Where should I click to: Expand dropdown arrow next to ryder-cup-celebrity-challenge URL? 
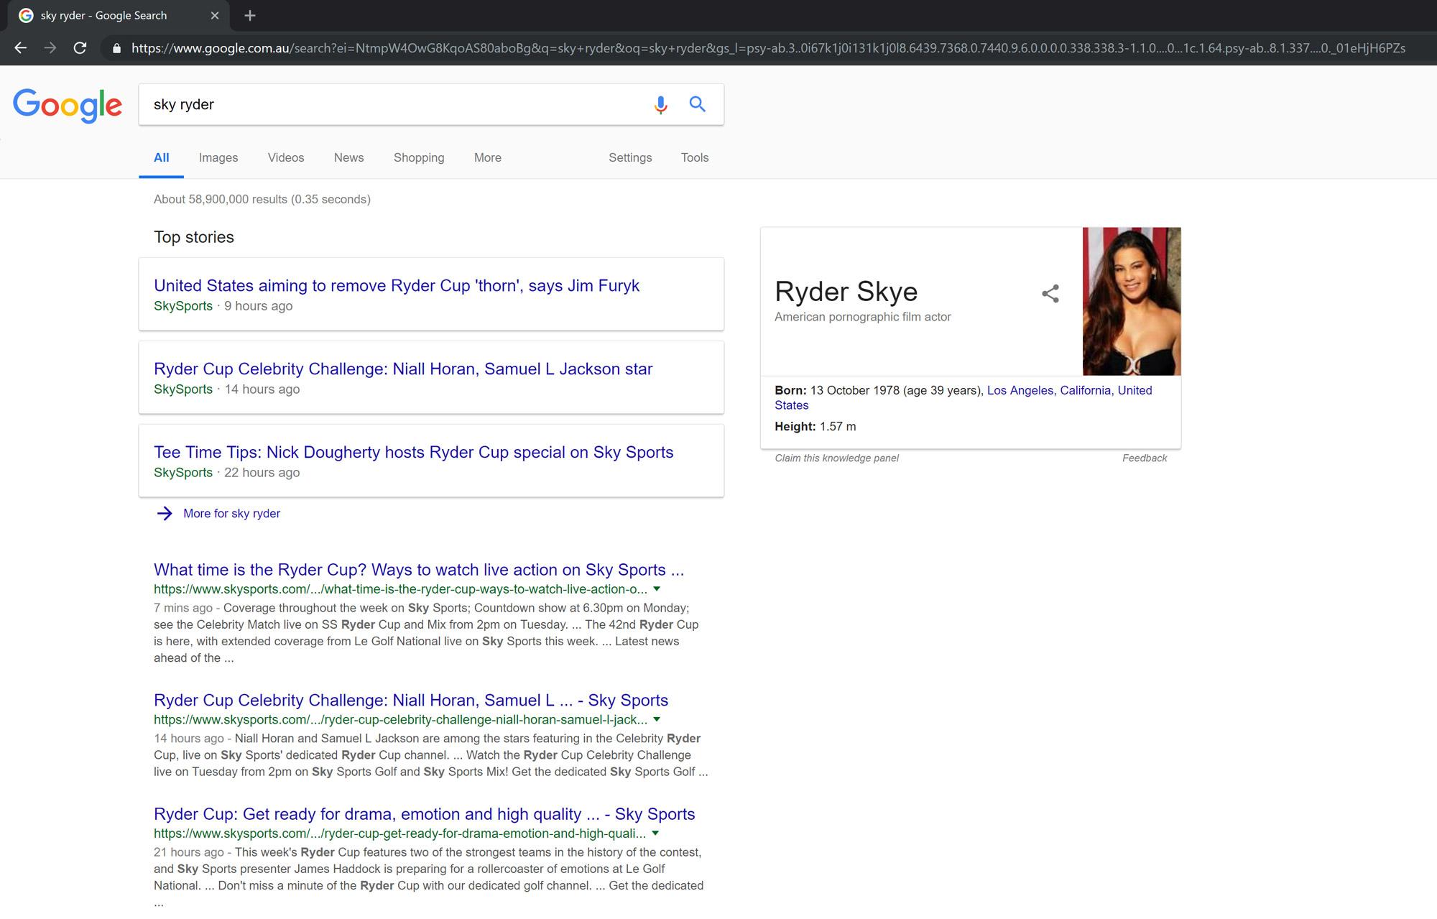(x=656, y=720)
